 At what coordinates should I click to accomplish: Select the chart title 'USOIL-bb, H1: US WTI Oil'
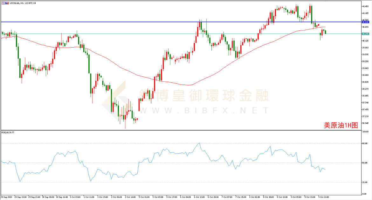click(23, 2)
